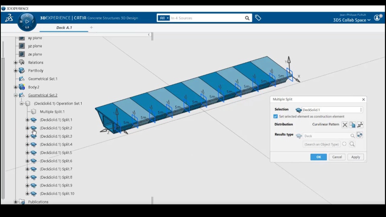Collapse the Geometrical Set.2 node
386x217 pixels.
coord(16,95)
